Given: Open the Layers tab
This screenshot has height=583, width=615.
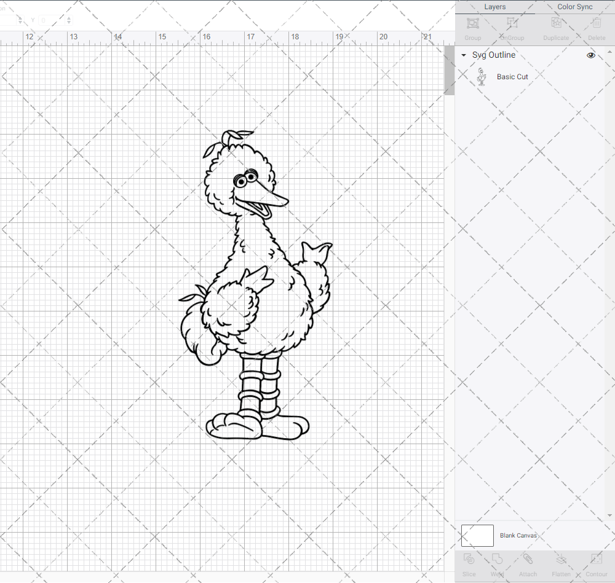Looking at the screenshot, I should coord(494,7).
